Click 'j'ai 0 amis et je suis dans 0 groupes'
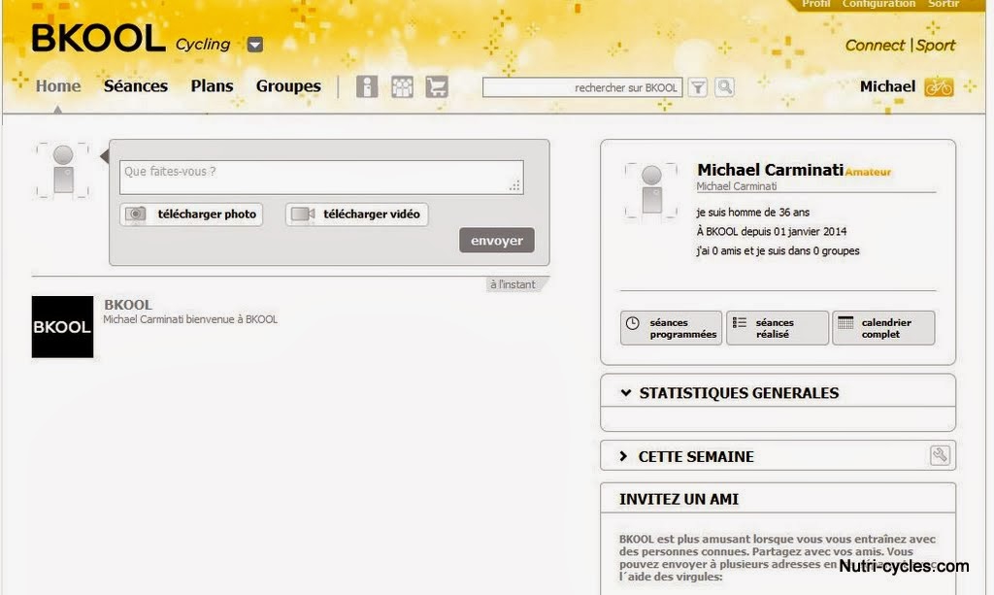The height and width of the screenshot is (595, 994). point(778,251)
